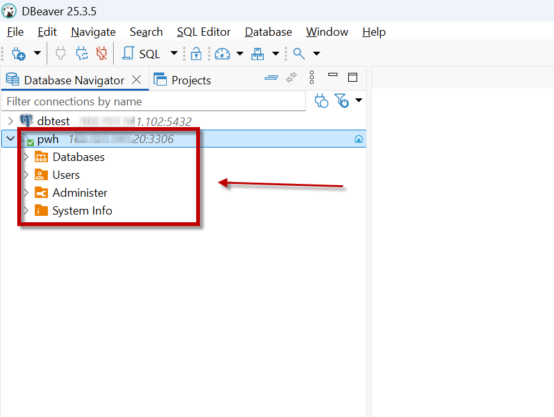The height and width of the screenshot is (417, 554).
Task: Collapse the pwh connection node
Action: tap(10, 139)
